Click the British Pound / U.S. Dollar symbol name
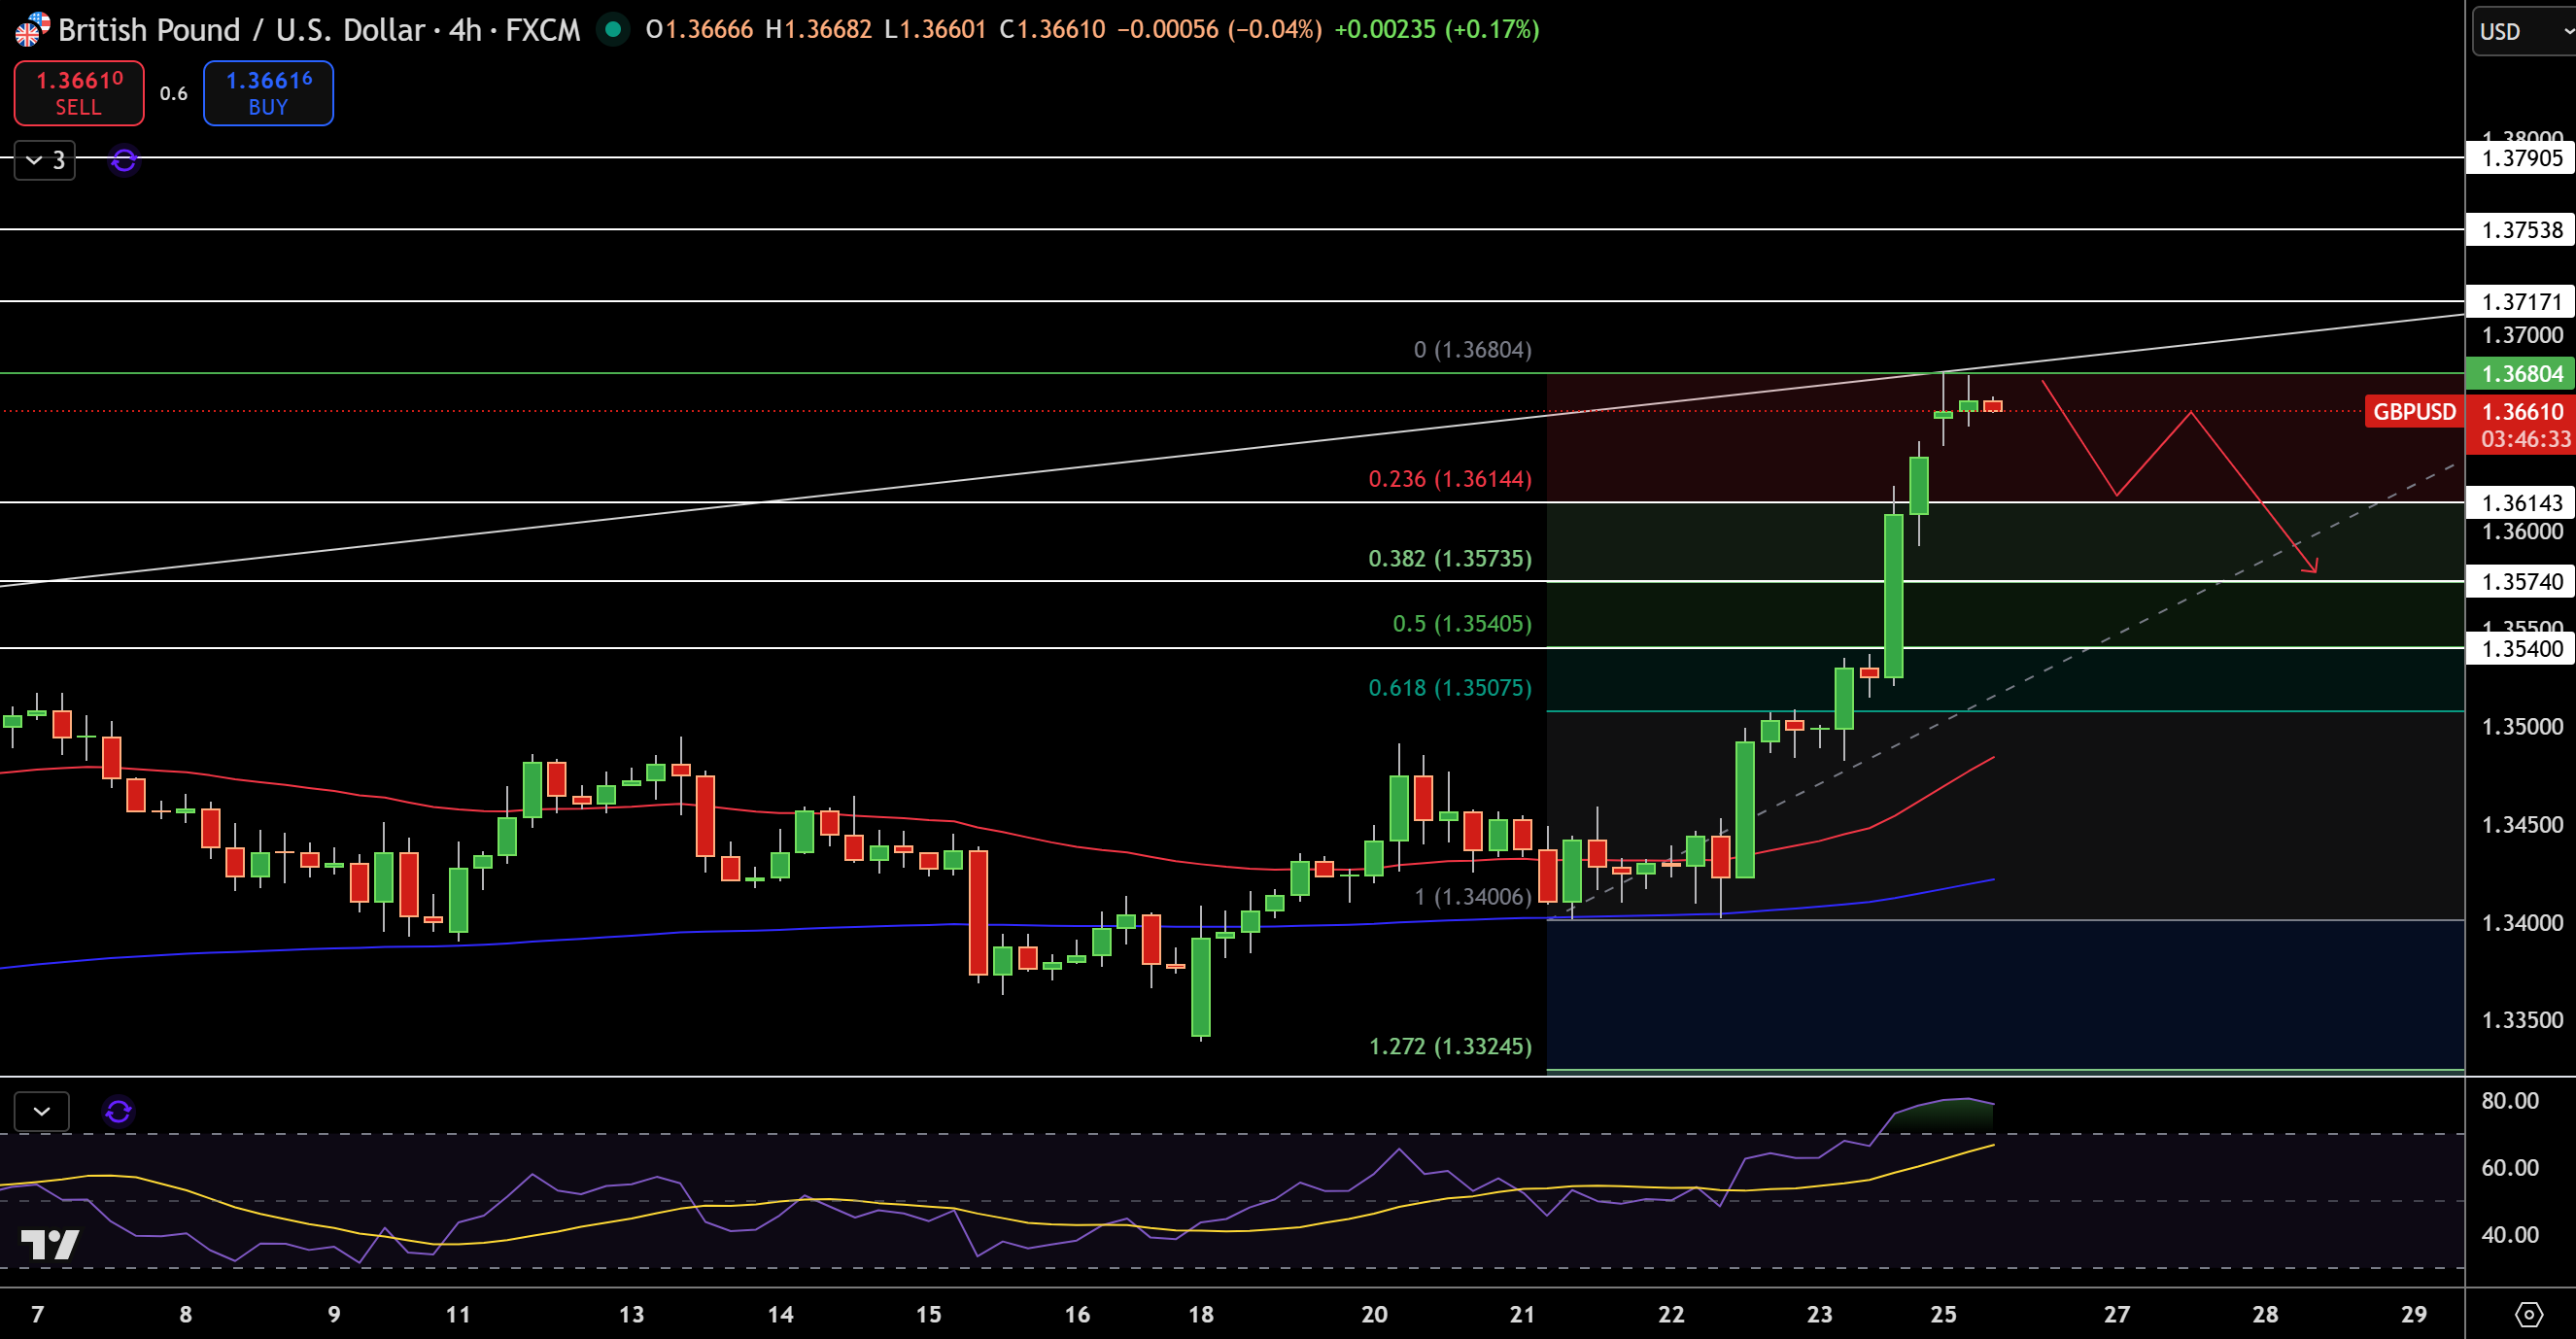The image size is (2576, 1339). [235, 29]
